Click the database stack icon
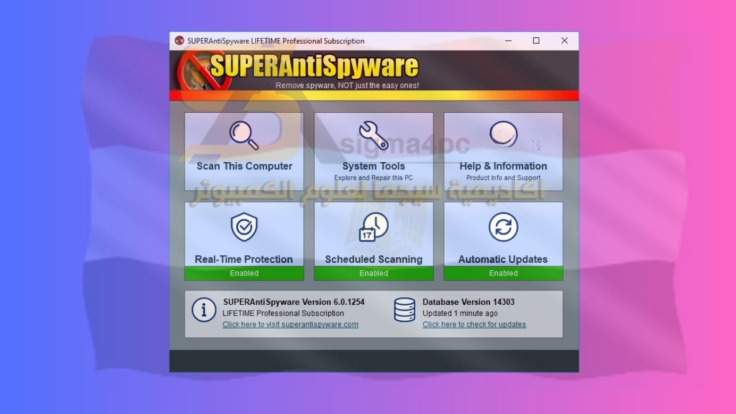Screen dimensions: 736x414 (x=405, y=310)
